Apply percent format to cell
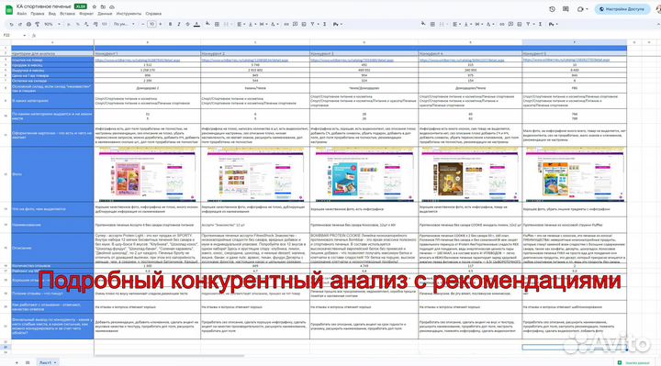This screenshot has height=366, width=661. pos(77,25)
